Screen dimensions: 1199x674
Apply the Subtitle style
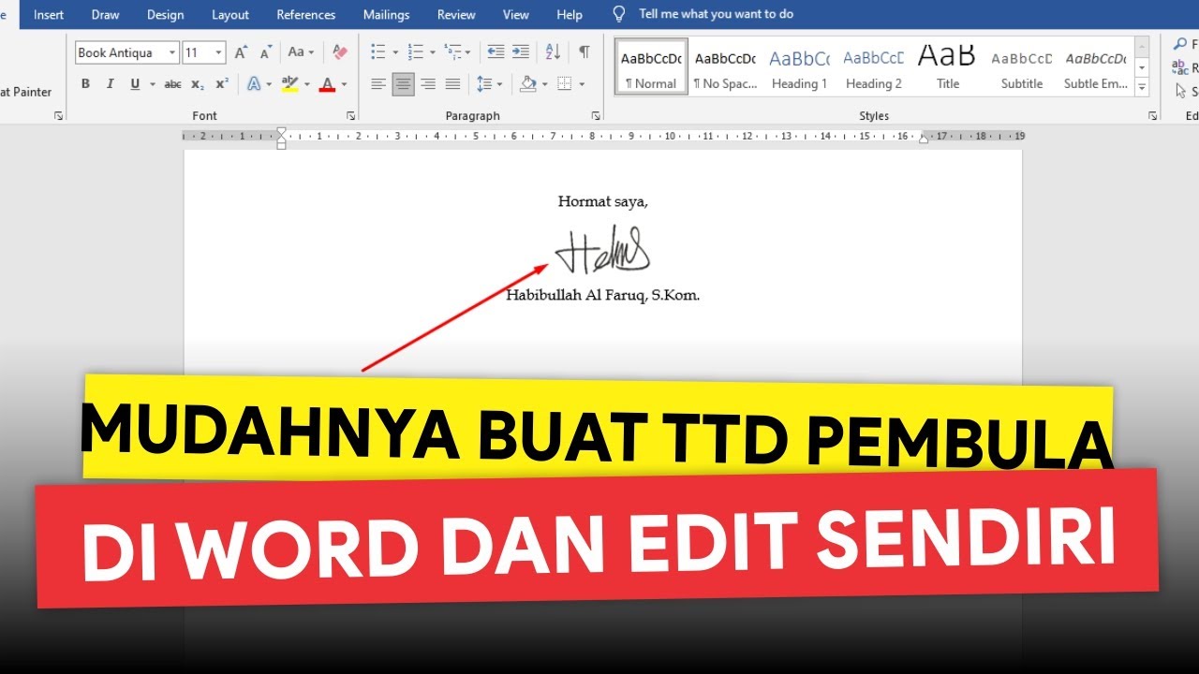pyautogui.click(x=1021, y=67)
